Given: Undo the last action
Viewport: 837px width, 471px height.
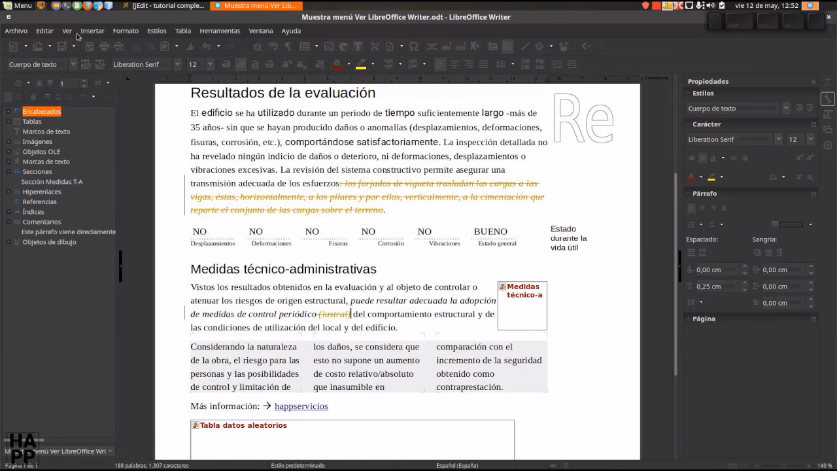Looking at the screenshot, I should (x=205, y=48).
